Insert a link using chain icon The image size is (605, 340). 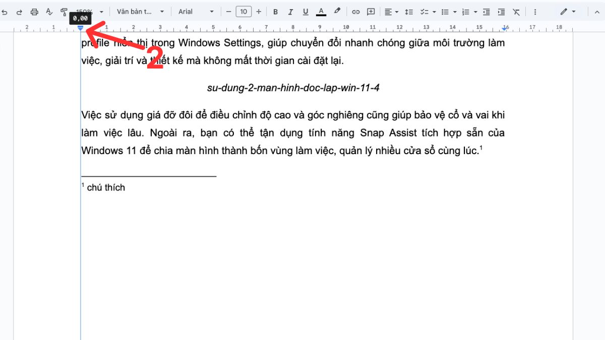tap(356, 12)
